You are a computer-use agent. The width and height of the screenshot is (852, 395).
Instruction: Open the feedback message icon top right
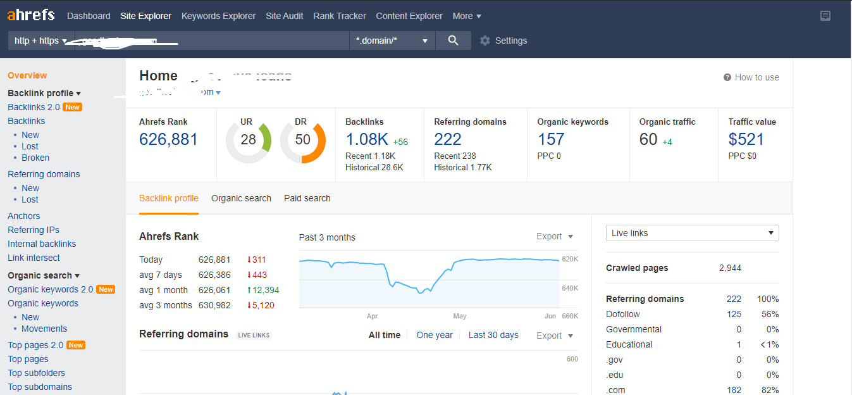[x=825, y=16]
